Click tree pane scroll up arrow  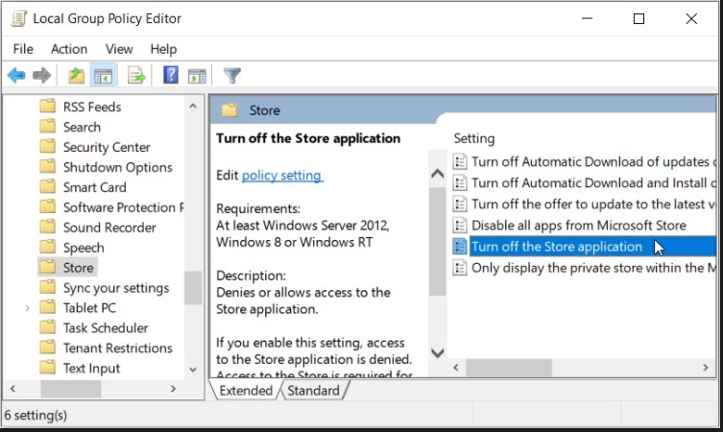pyautogui.click(x=193, y=106)
